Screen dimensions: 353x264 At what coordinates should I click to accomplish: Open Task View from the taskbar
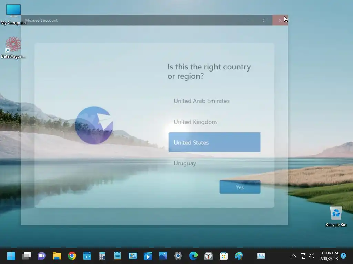26,256
